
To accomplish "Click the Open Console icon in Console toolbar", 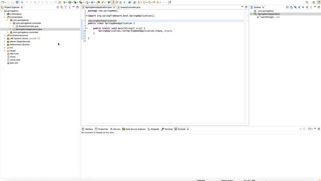I will click(x=309, y=129).
